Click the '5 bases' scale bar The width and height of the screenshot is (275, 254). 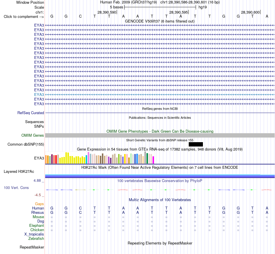tap(160, 7)
